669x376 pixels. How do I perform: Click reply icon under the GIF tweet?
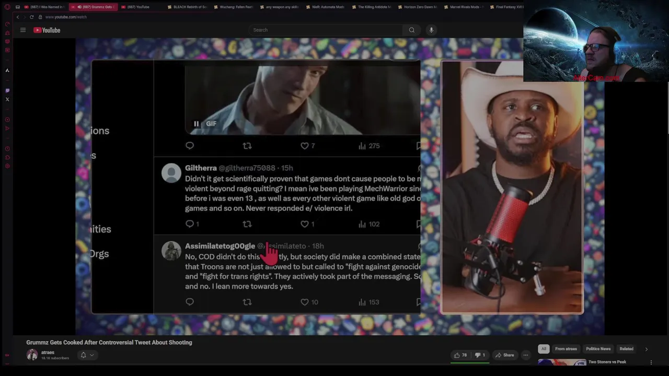[190, 146]
